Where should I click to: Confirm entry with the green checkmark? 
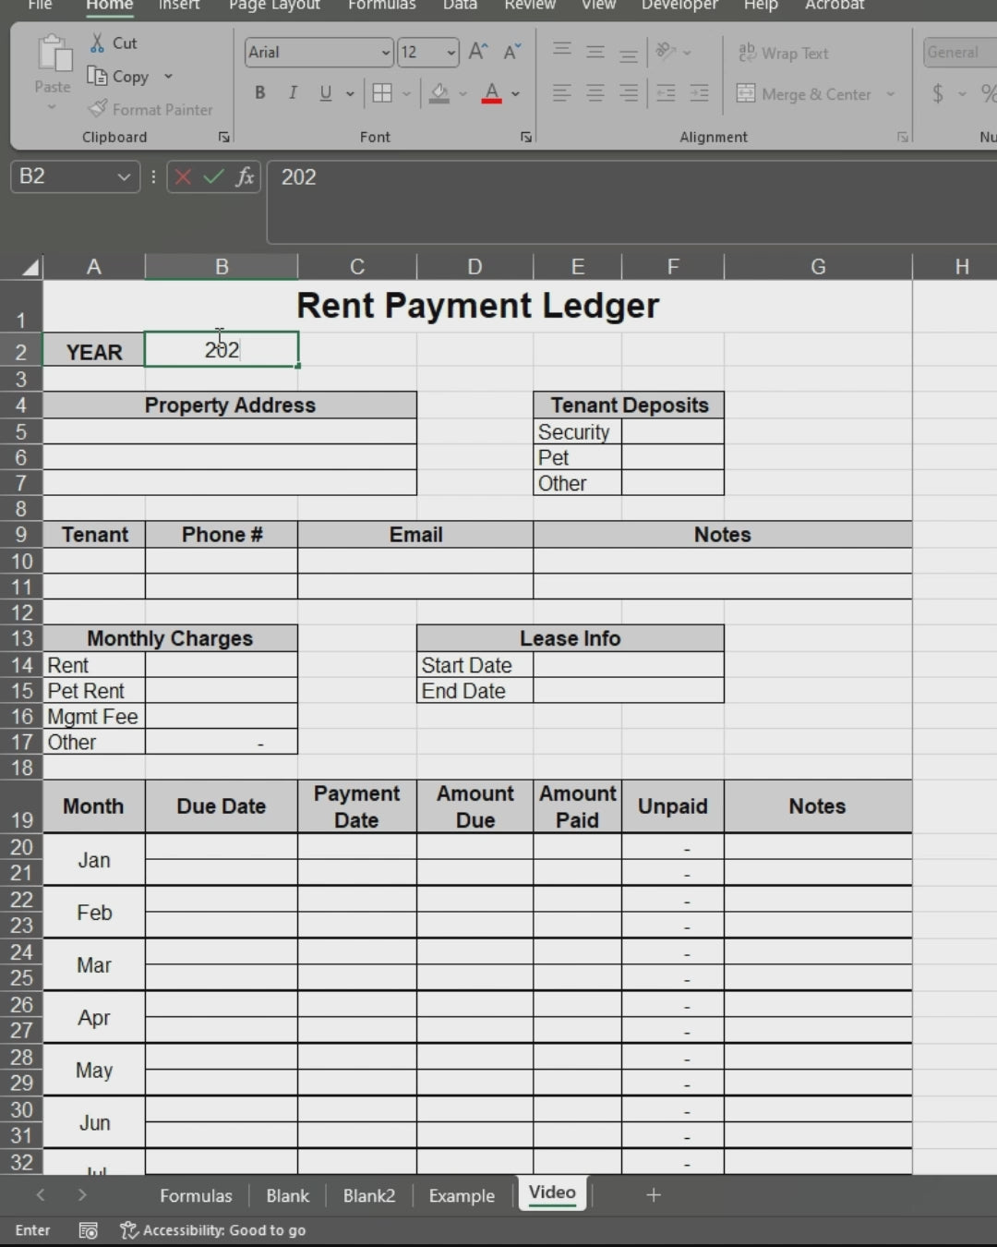(x=213, y=176)
